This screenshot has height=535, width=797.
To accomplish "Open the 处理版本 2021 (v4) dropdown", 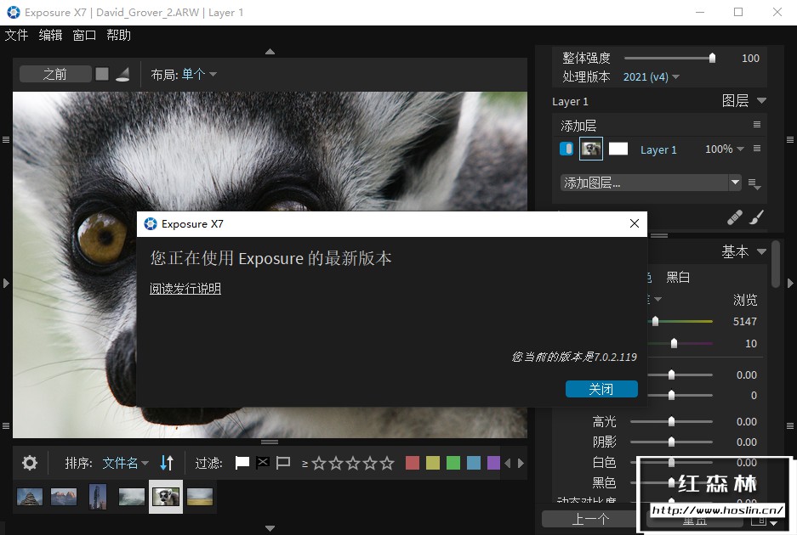I will [651, 76].
